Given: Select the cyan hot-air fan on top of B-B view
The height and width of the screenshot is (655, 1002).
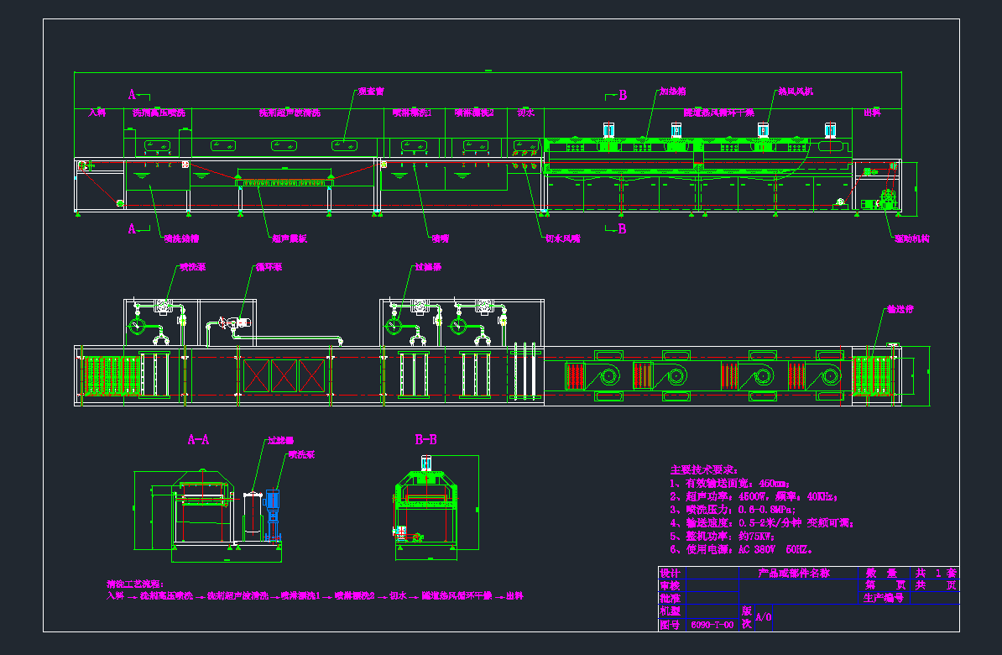Looking at the screenshot, I should (425, 463).
